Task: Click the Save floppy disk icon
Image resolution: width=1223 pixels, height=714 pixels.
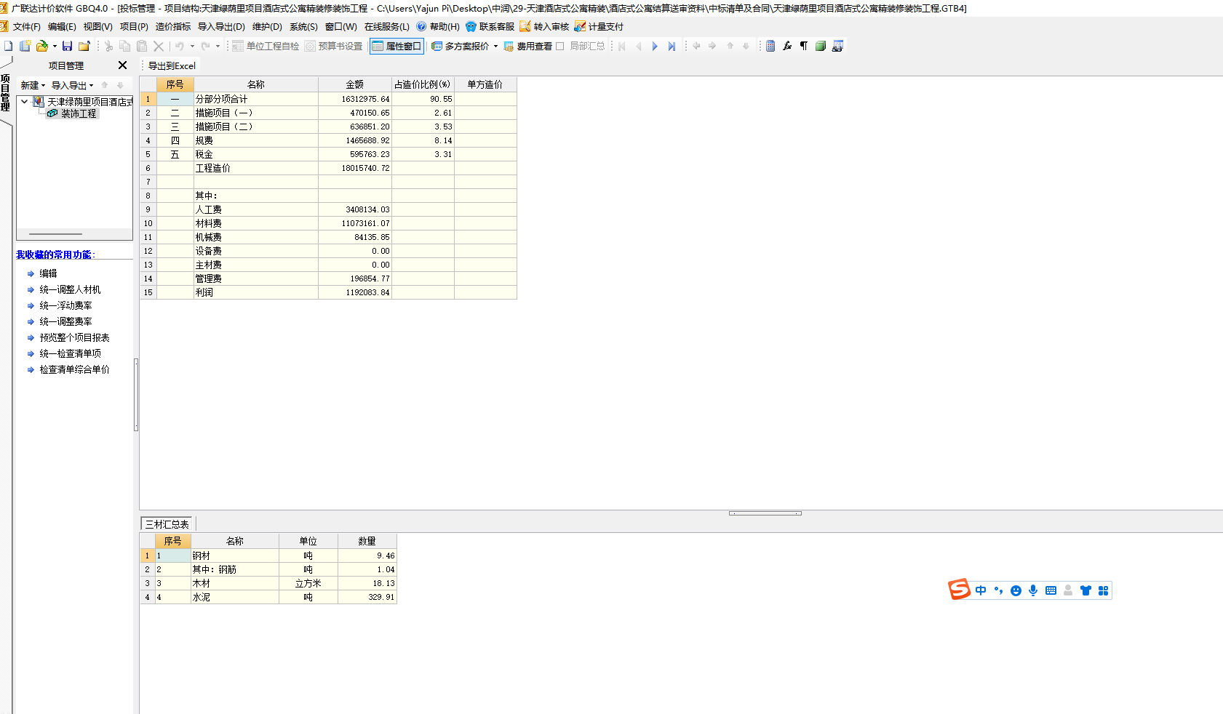Action: pos(67,46)
